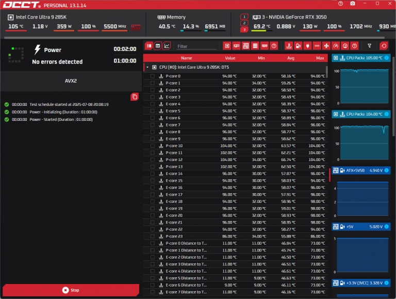The image size is (396, 299).
Task: Click the sensor table vertical scrollbar
Action: pyautogui.click(x=327, y=72)
